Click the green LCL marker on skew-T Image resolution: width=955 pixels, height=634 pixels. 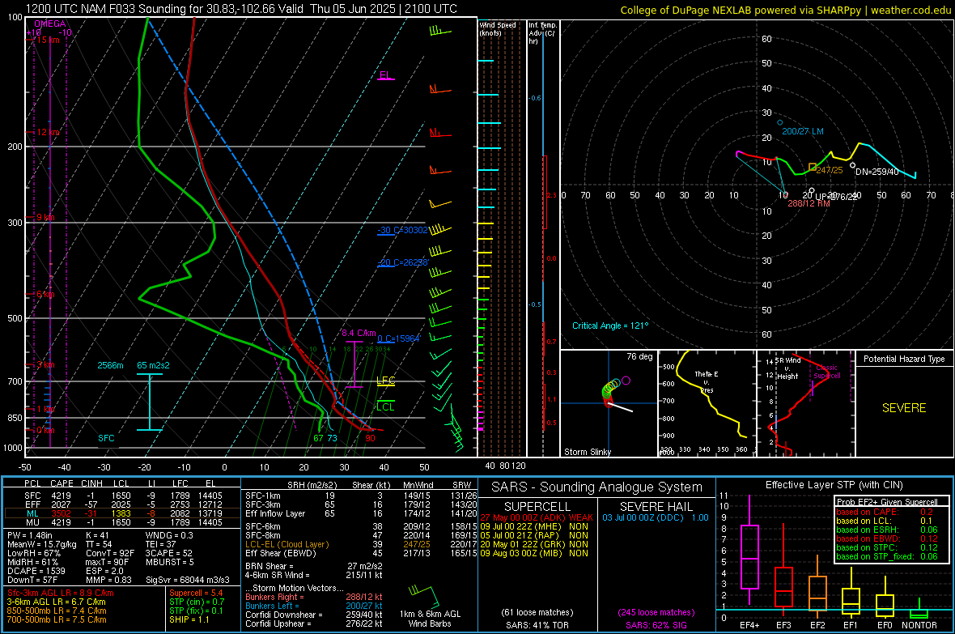click(385, 406)
